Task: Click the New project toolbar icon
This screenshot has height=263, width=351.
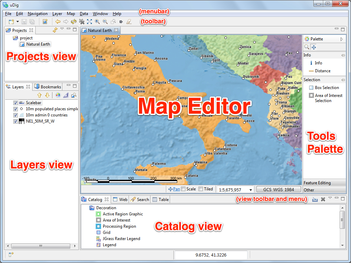Action: point(11,22)
